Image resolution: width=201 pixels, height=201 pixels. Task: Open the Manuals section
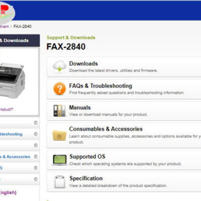[x=80, y=108]
